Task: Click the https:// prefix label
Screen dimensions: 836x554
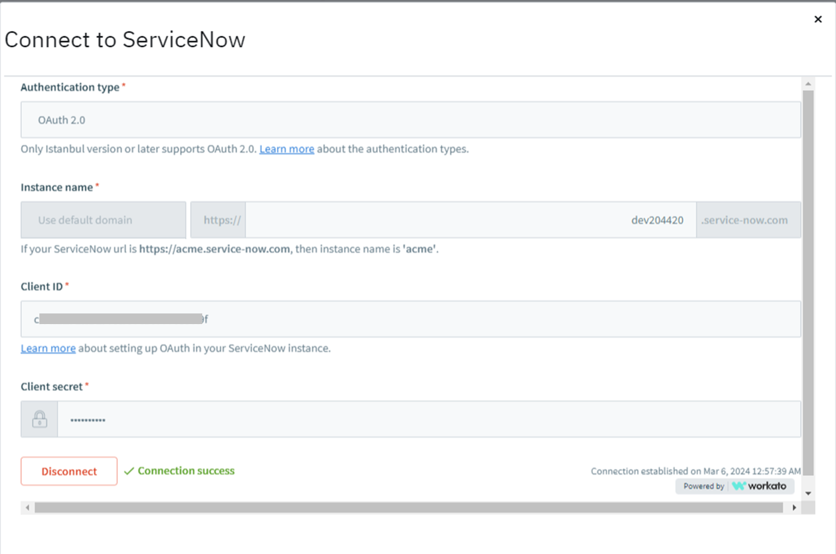Action: point(218,220)
